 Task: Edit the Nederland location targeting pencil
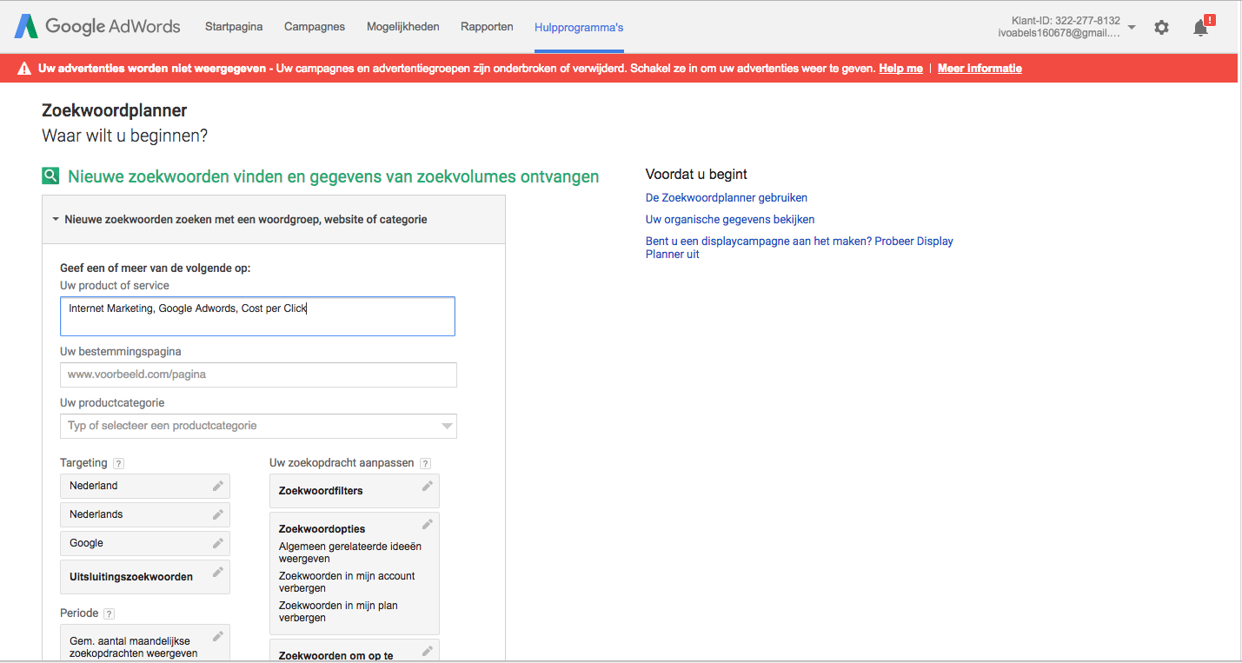[x=218, y=486]
